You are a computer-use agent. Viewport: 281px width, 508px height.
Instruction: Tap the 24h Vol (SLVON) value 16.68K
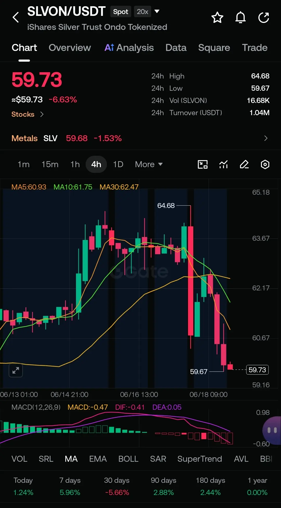point(258,100)
